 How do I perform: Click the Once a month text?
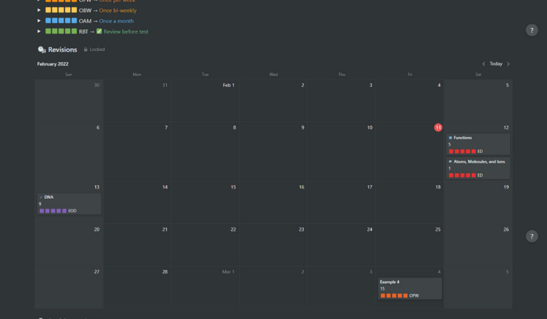click(116, 21)
